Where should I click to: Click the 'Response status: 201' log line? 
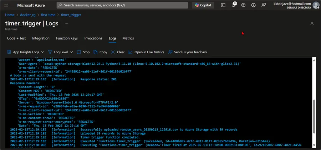(x=63, y=79)
